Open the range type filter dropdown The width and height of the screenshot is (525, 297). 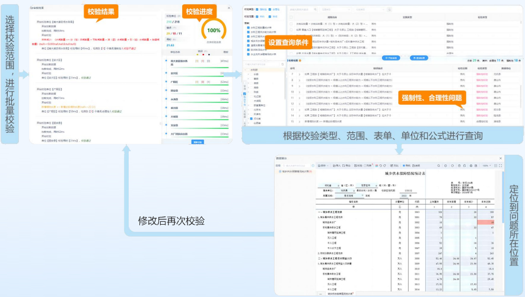coord(333,10)
